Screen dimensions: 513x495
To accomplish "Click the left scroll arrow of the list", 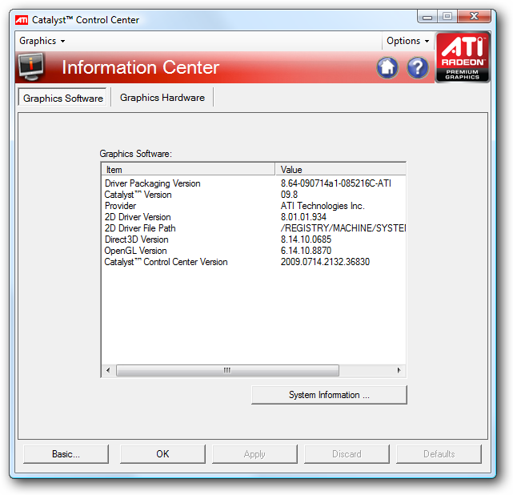I will [108, 370].
